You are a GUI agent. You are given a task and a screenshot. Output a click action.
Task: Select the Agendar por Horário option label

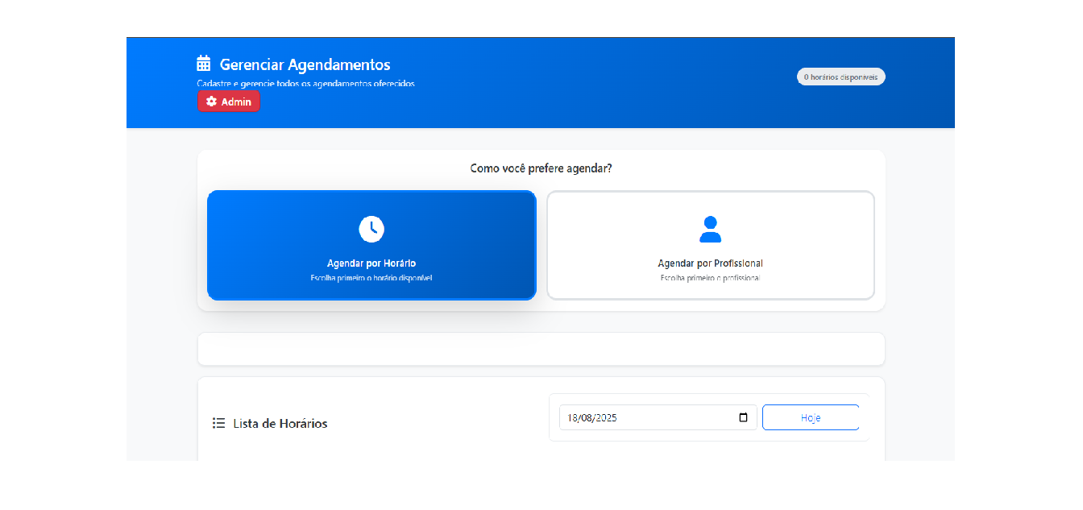point(371,263)
